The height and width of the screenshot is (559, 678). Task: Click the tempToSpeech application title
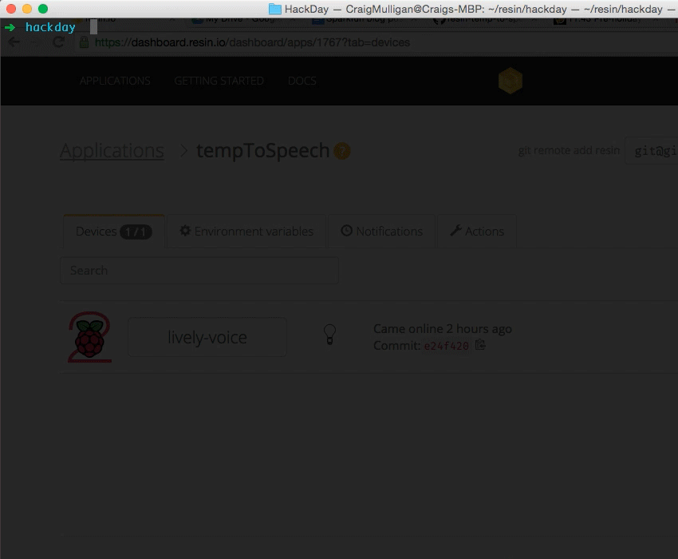(263, 151)
